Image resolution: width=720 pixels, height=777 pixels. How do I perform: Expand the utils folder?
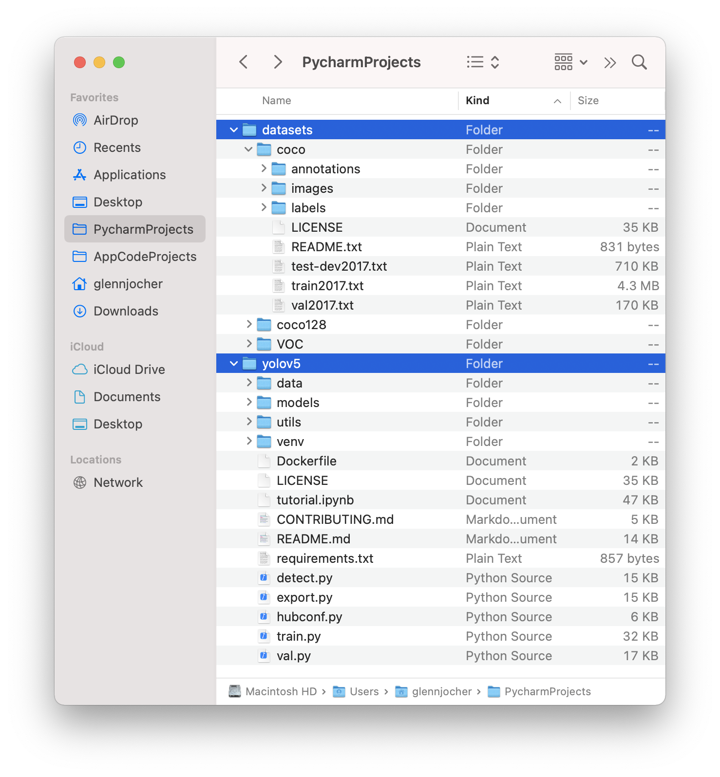tap(249, 422)
